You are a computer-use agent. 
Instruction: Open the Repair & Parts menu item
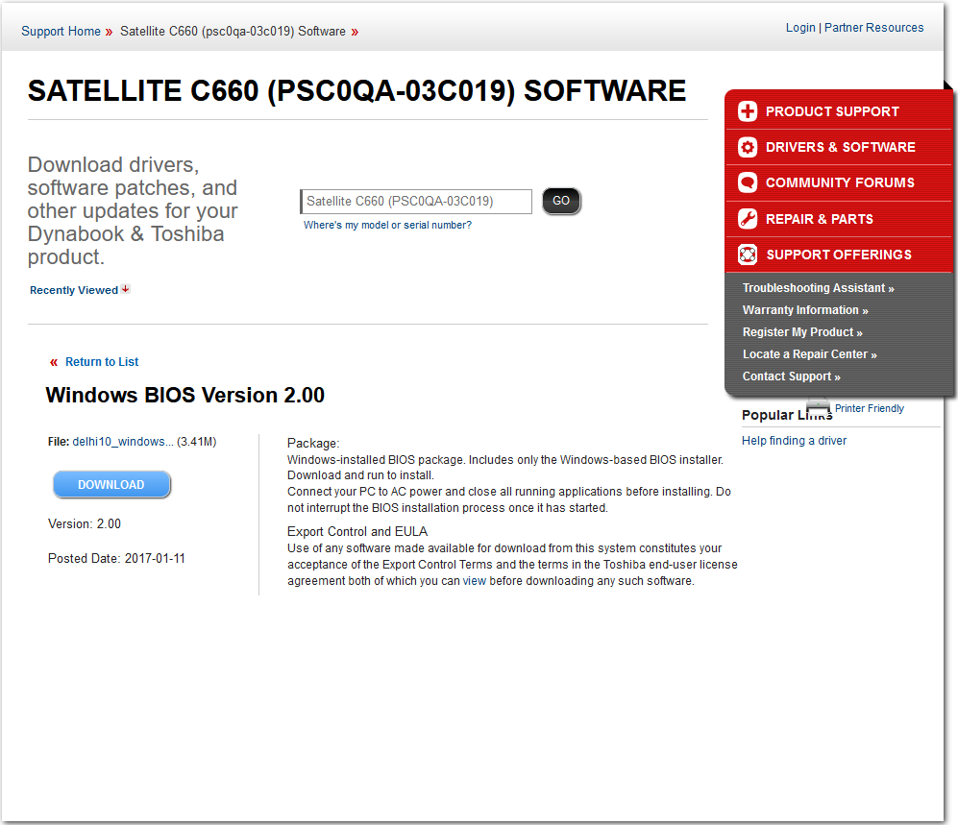click(x=838, y=219)
